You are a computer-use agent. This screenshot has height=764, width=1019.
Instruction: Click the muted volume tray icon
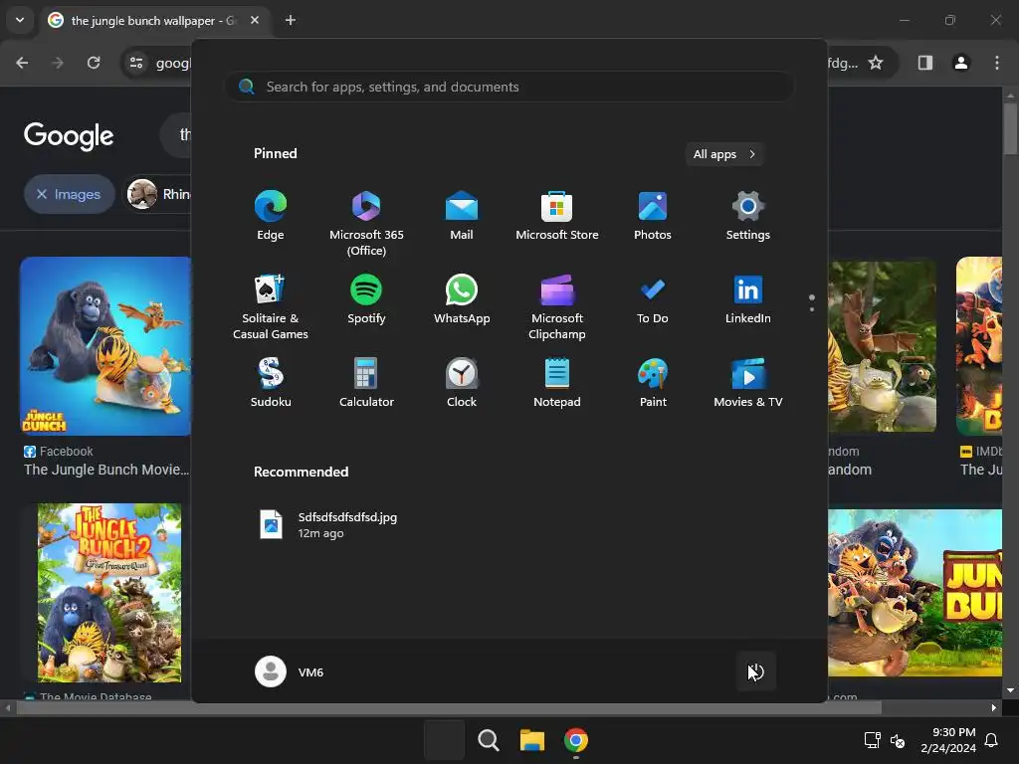click(898, 740)
